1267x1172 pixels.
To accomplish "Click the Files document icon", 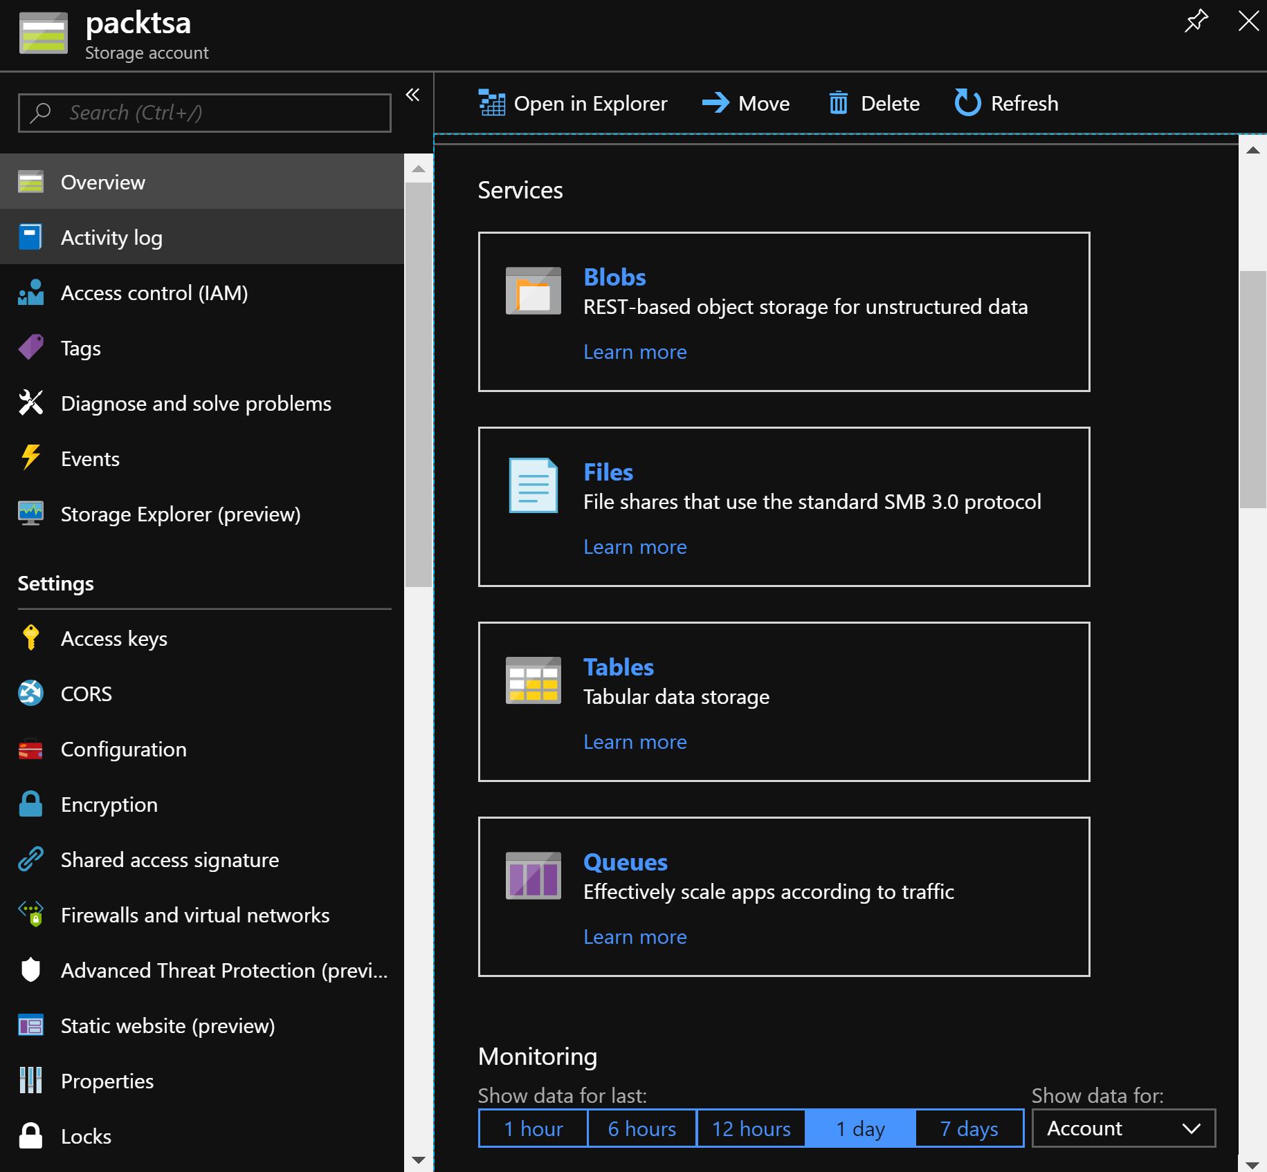I will tap(533, 485).
